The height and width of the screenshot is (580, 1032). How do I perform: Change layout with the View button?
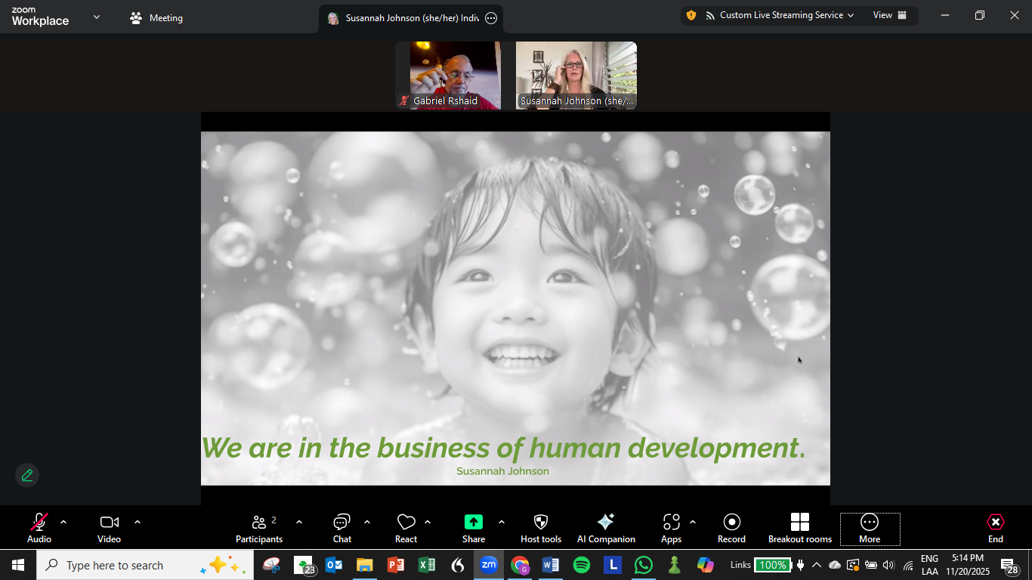[889, 15]
